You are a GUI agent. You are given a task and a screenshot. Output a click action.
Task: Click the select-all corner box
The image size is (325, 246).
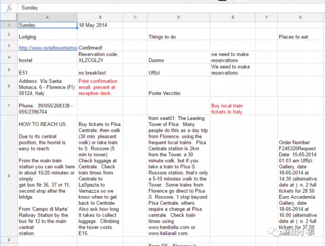click(x=9, y=18)
